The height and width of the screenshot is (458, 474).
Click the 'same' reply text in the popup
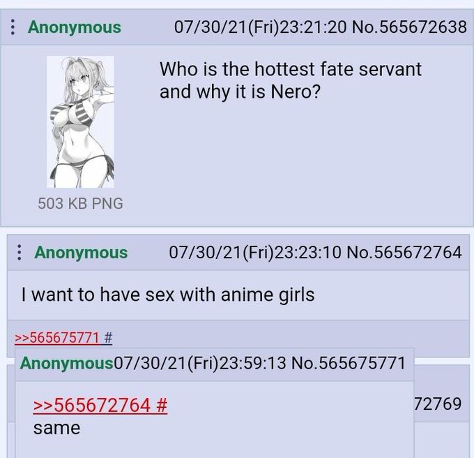click(57, 428)
